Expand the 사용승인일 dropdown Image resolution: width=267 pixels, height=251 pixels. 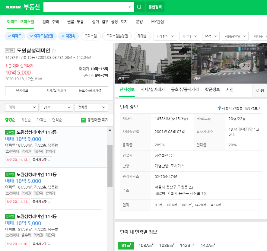coord(235,36)
